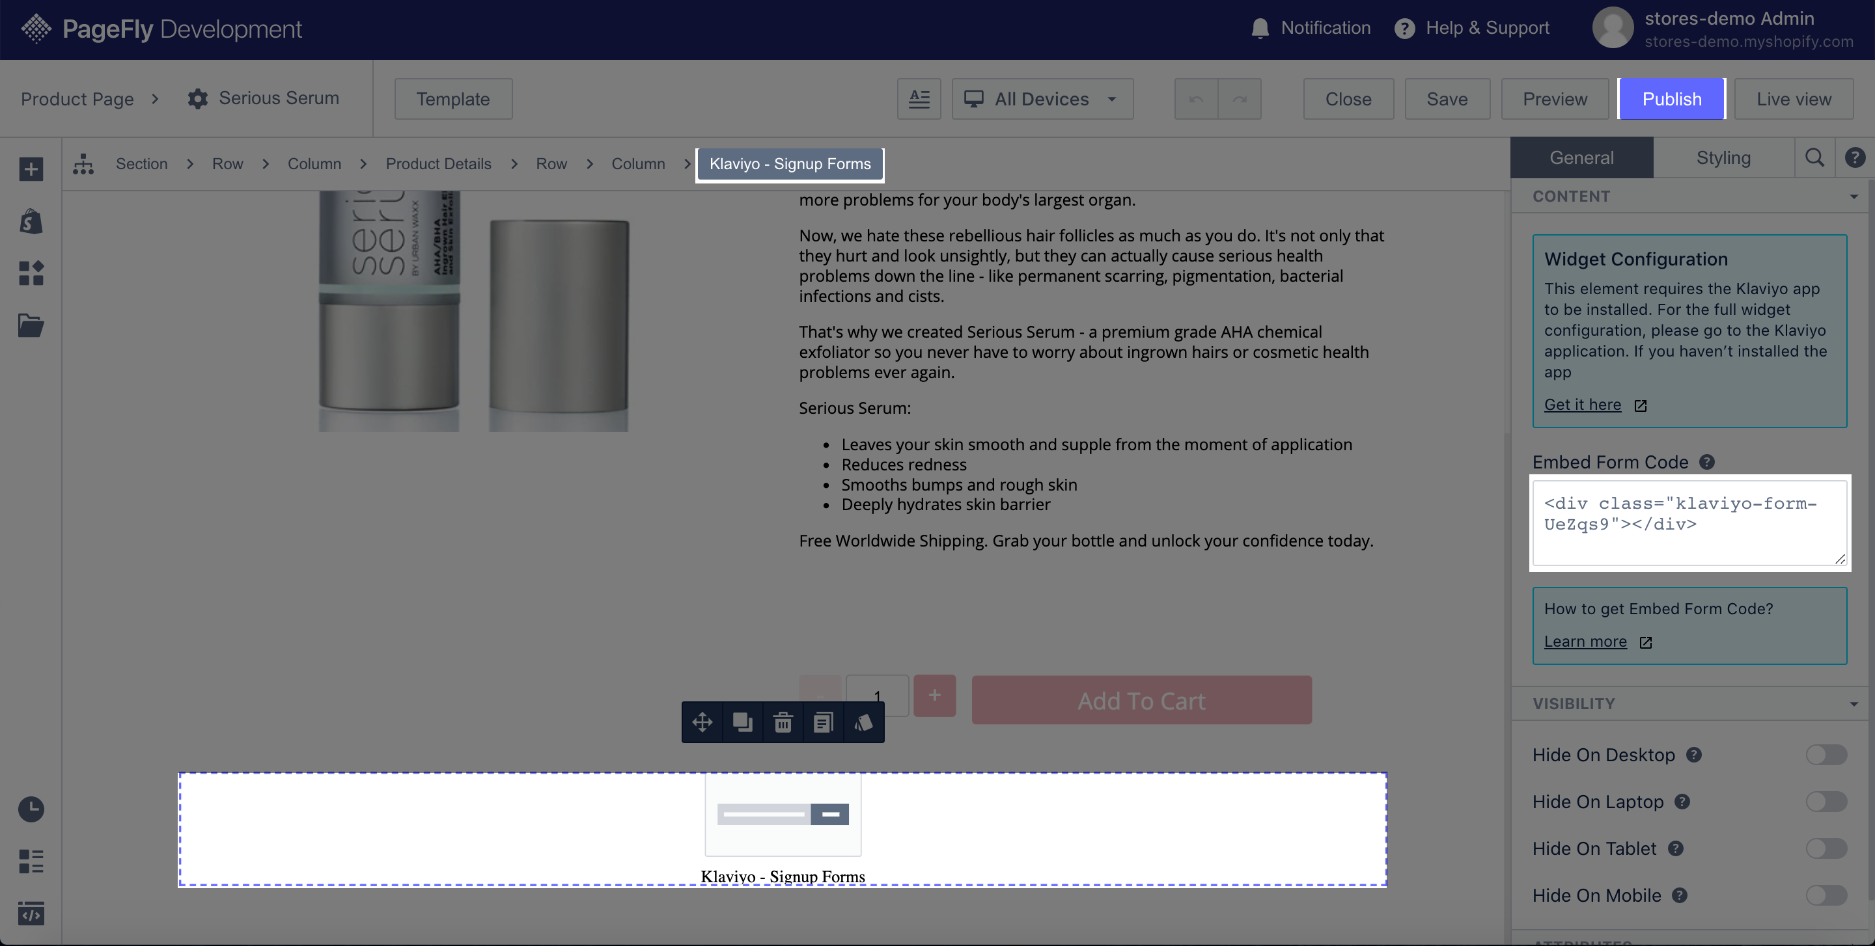Select Column breadcrumb before Product Details
The image size is (1875, 946).
[314, 163]
